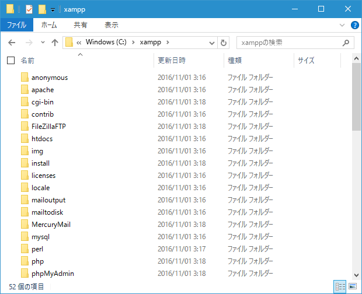Refresh the xampp folder view
This screenshot has height=294, width=362.
click(223, 43)
